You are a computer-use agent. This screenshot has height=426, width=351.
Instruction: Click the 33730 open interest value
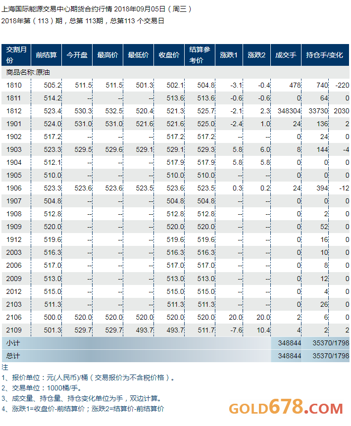[318, 111]
